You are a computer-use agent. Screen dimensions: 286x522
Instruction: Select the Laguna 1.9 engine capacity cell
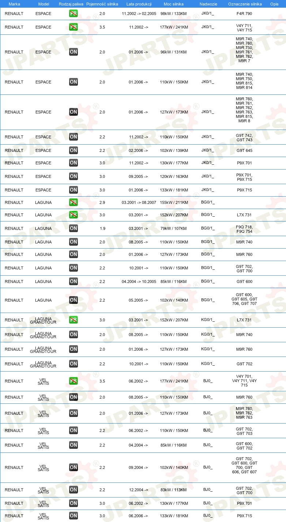[102, 228]
